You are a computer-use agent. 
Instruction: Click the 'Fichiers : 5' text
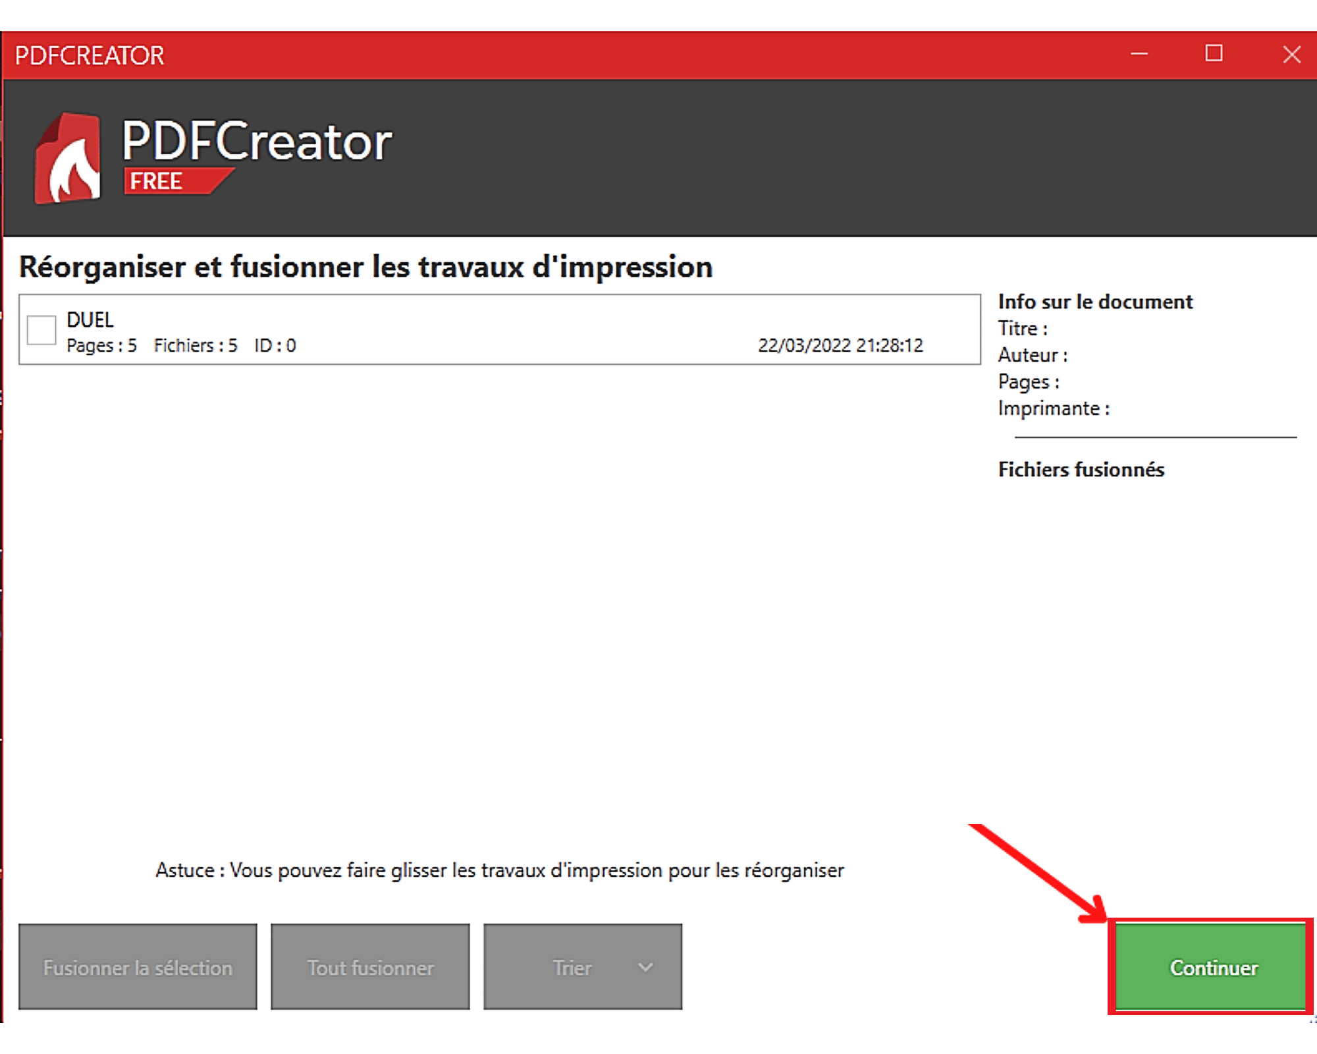point(196,345)
